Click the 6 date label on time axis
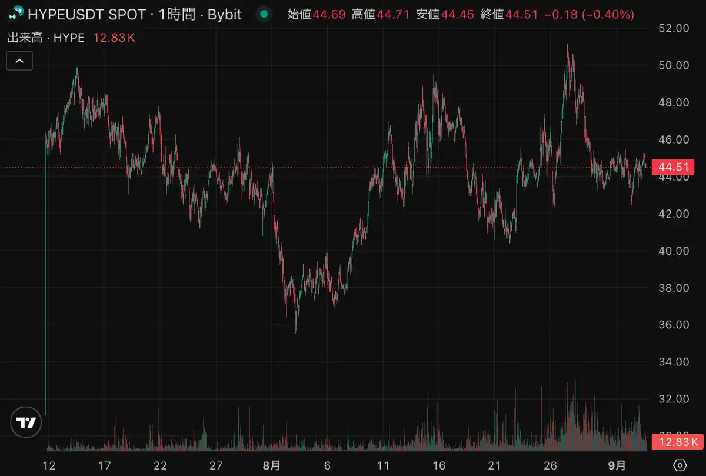This screenshot has width=706, height=476. click(328, 465)
